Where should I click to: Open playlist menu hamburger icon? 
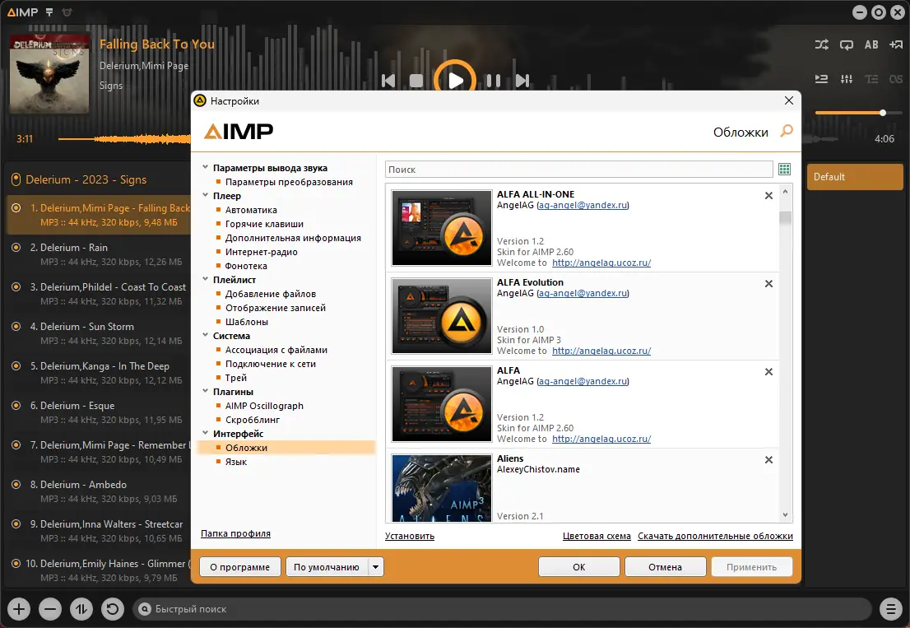pyautogui.click(x=890, y=609)
